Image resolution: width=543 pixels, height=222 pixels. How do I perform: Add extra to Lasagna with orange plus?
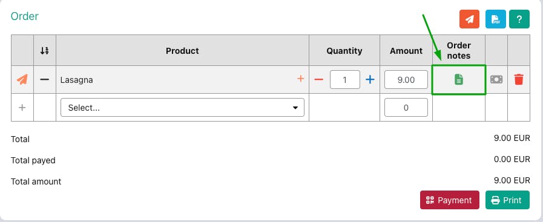point(301,79)
